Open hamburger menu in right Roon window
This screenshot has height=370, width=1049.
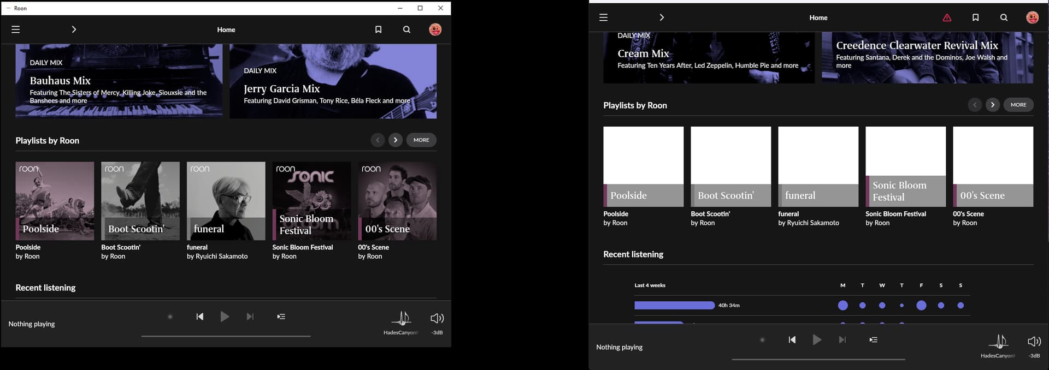click(603, 17)
